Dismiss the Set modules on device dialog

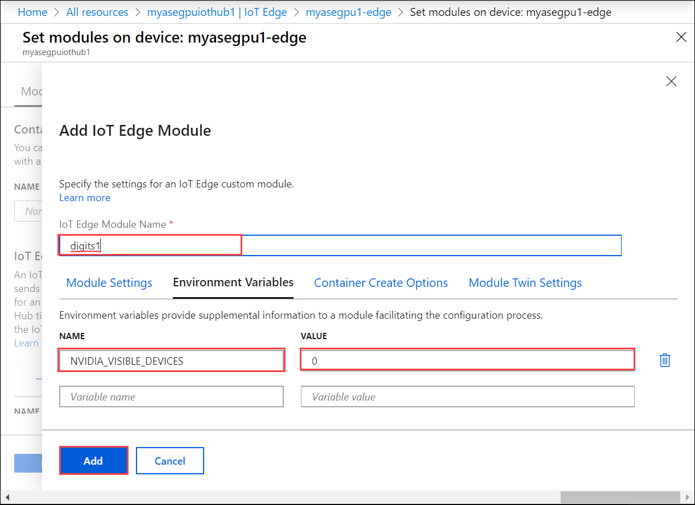point(681,37)
